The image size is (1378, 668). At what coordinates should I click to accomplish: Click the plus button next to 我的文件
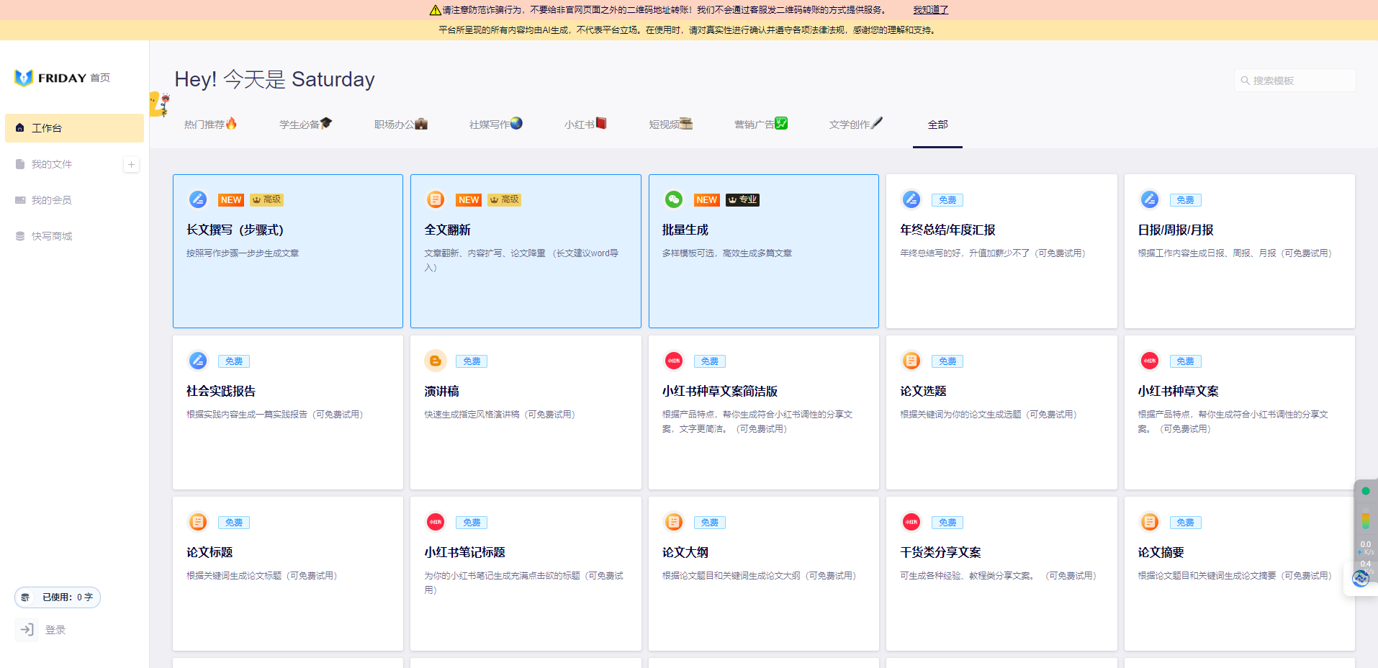131,164
